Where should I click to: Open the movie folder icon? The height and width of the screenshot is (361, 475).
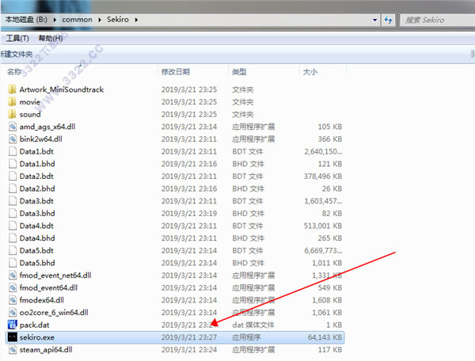click(12, 102)
